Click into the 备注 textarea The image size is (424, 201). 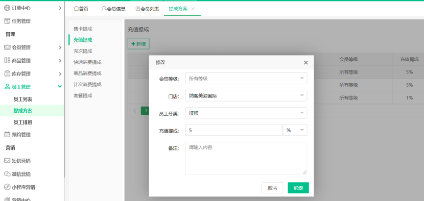pos(246,158)
